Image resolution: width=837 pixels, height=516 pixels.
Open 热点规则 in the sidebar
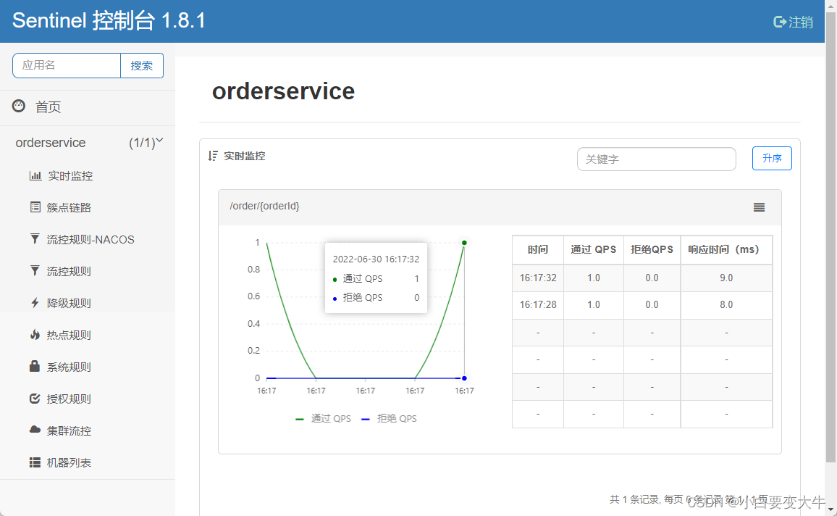[x=69, y=335]
